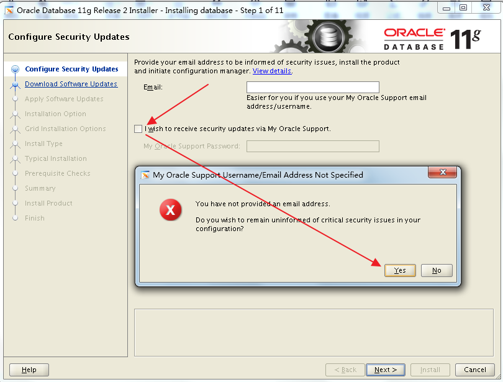This screenshot has height=382, width=503.
Task: Click the Configure Security Updates step bullet
Action: tap(15, 69)
